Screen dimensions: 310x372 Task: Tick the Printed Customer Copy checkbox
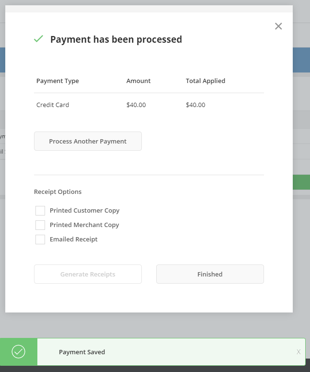40,211
